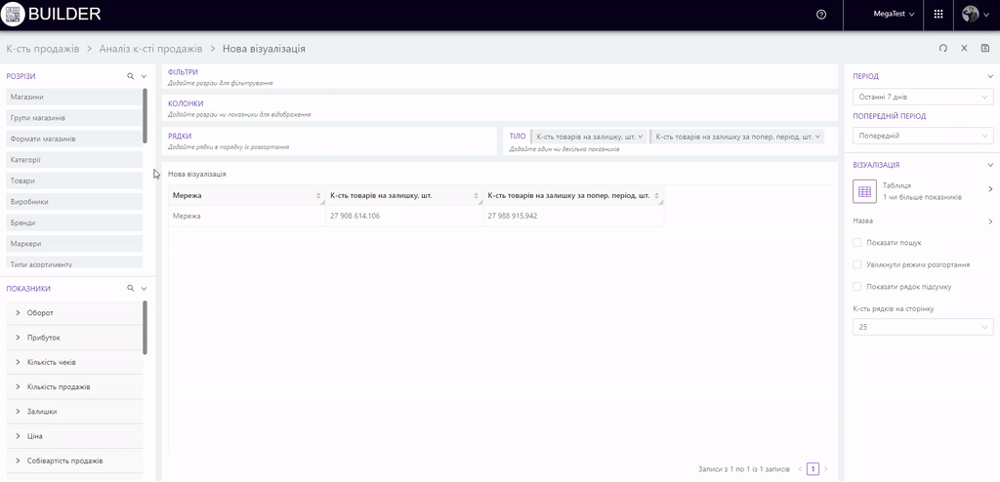1000x482 pixels.
Task: Save the visualization with the floppy disk icon
Action: pyautogui.click(x=985, y=48)
